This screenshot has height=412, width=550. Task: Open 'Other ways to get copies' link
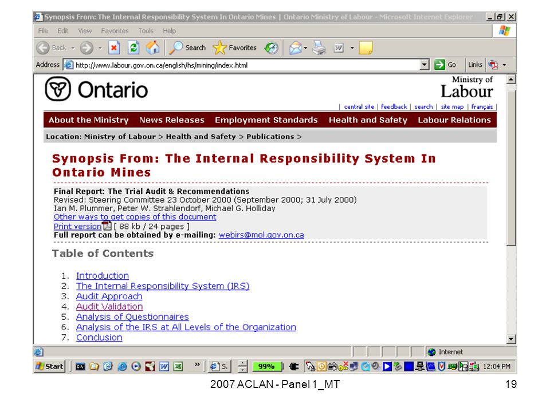135,217
